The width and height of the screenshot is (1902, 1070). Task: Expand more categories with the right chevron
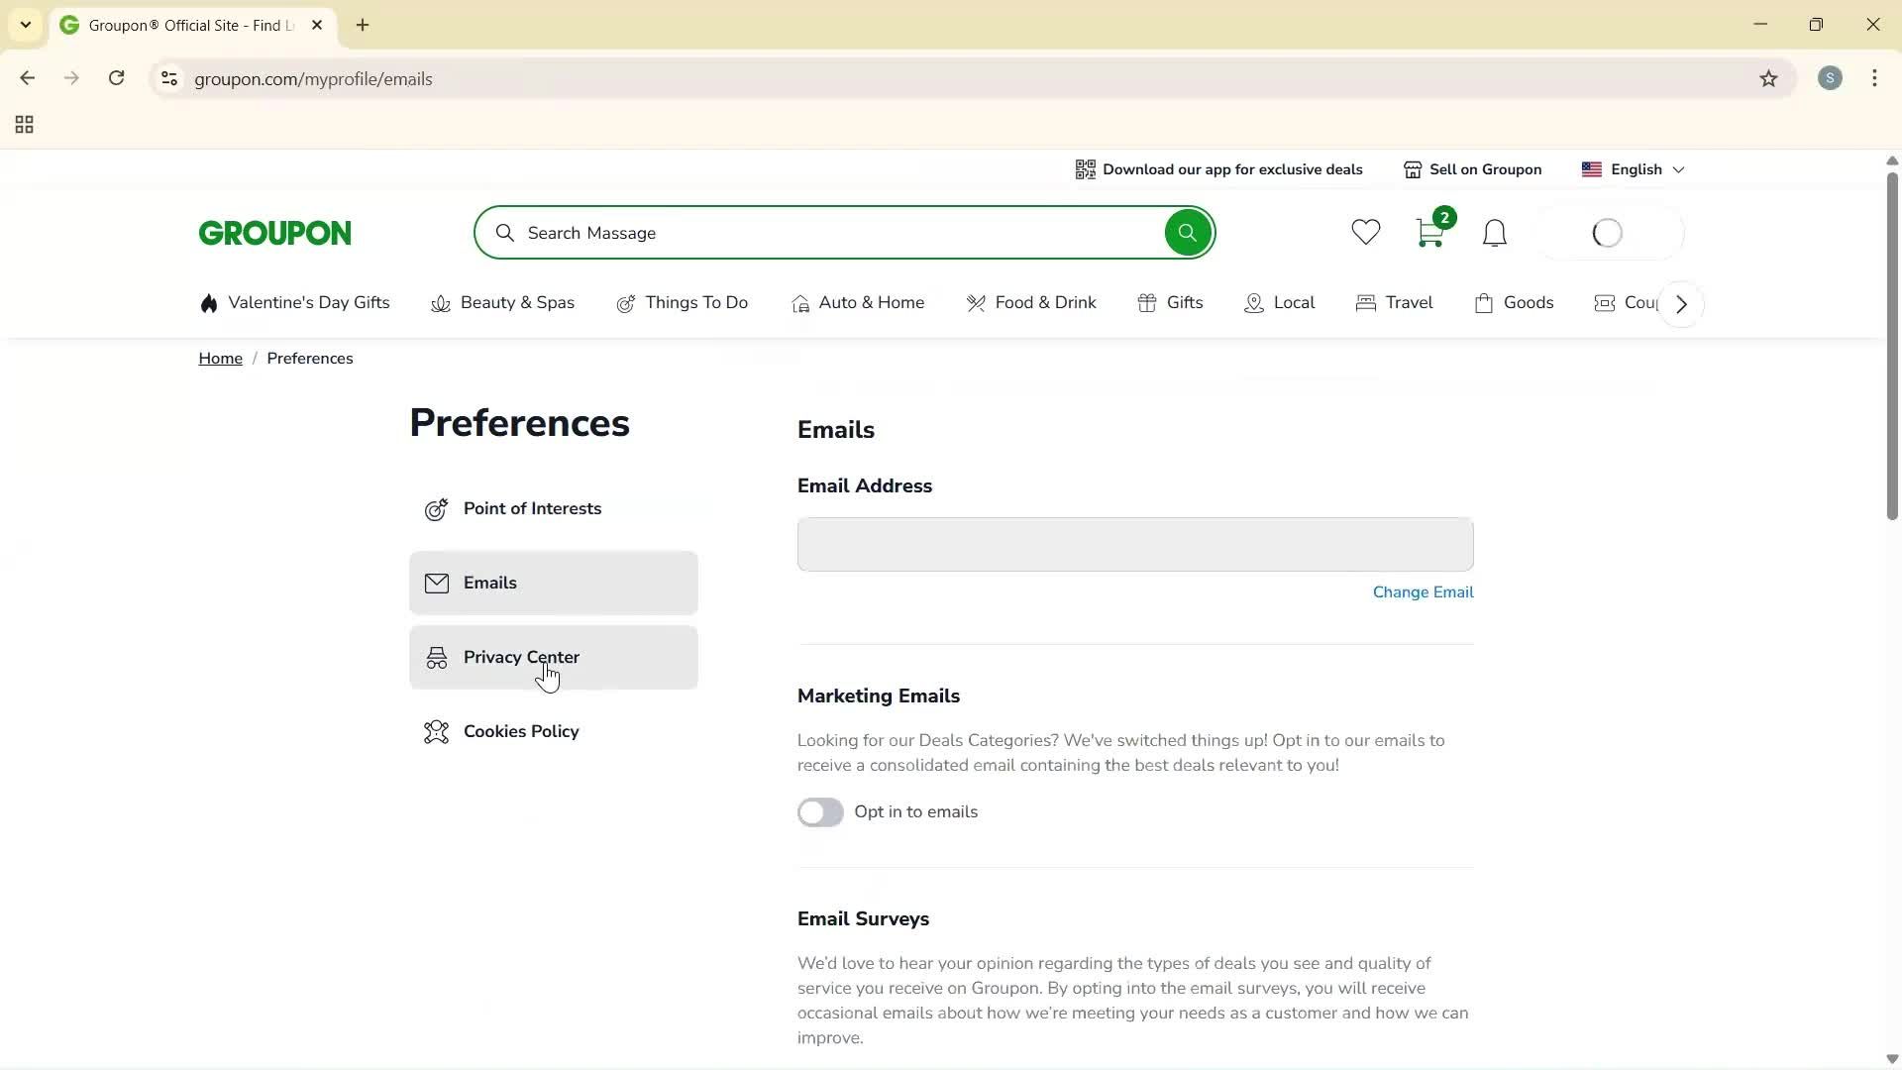[x=1680, y=303]
